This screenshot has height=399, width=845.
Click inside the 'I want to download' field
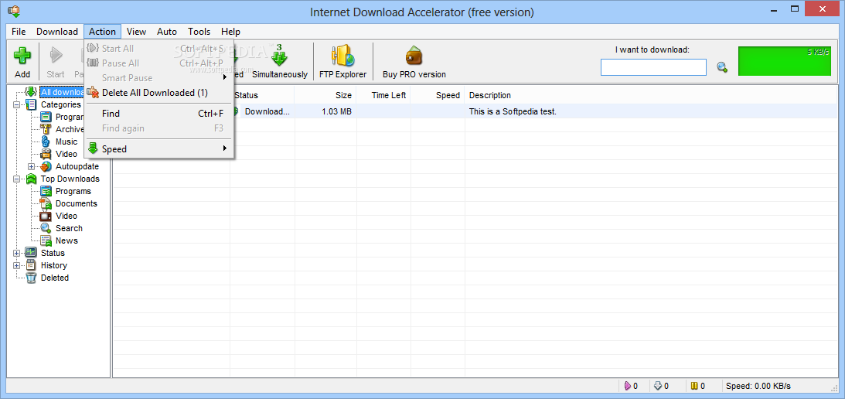coord(653,67)
